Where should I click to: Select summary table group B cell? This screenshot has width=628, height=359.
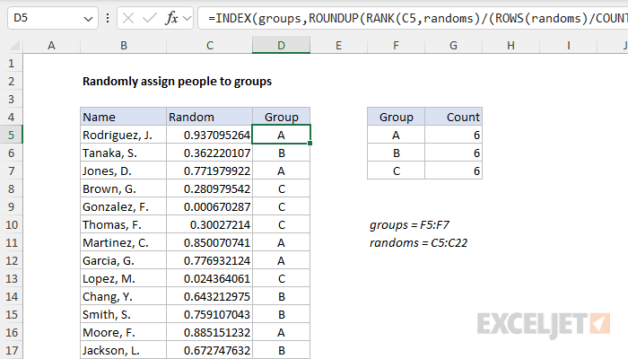(x=396, y=153)
